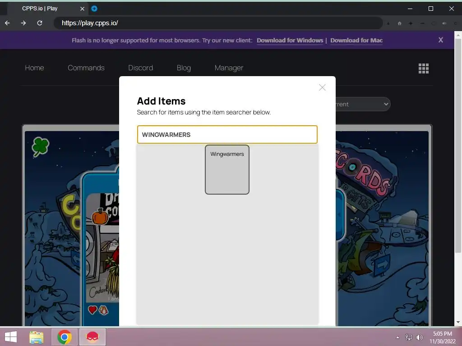Open the Download for Windows link

[290, 40]
